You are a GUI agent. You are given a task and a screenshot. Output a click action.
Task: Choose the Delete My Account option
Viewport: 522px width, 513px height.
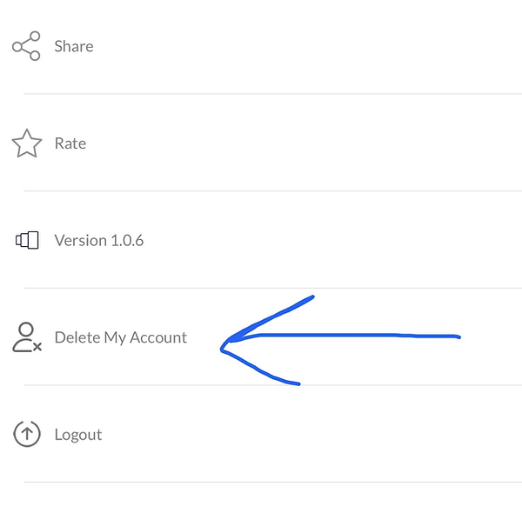tap(121, 337)
